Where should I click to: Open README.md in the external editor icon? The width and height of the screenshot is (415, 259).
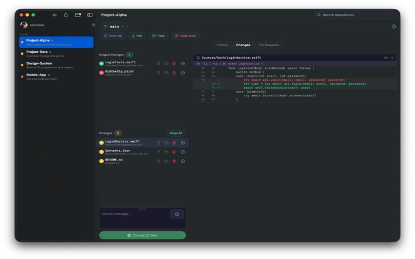pyautogui.click(x=158, y=161)
